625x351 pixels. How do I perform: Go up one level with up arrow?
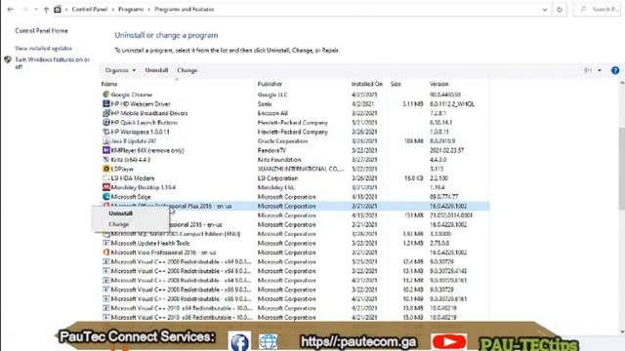pos(46,9)
